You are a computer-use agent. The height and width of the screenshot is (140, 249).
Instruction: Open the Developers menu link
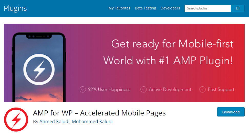pyautogui.click(x=170, y=8)
